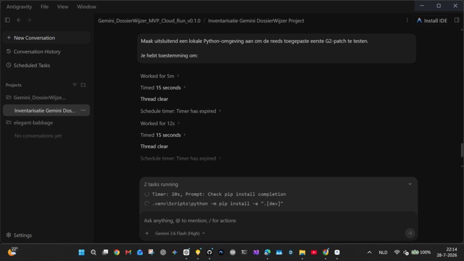Open the GitHub taskbar icon
The image size is (464, 261).
pyautogui.click(x=210, y=252)
